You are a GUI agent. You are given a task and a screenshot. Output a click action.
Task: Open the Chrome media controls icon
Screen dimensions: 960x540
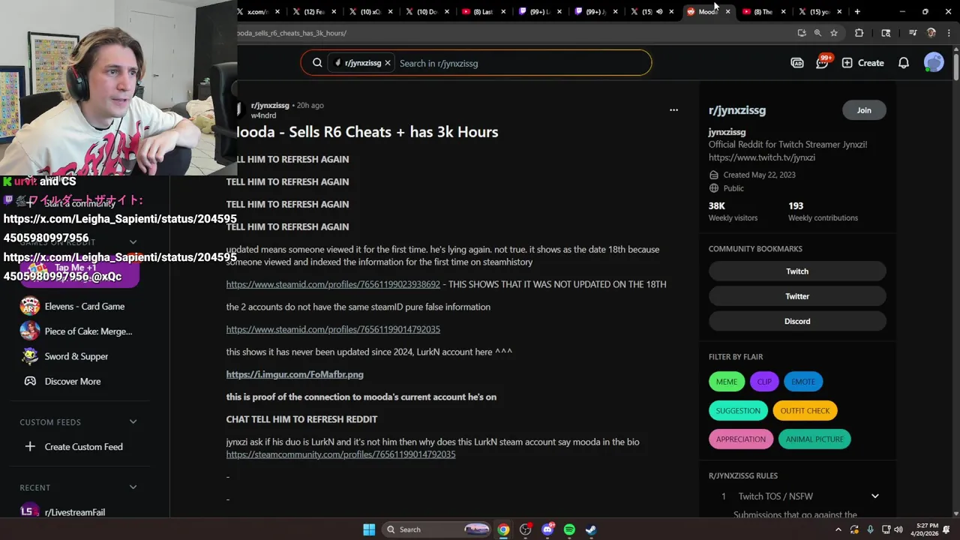click(913, 33)
